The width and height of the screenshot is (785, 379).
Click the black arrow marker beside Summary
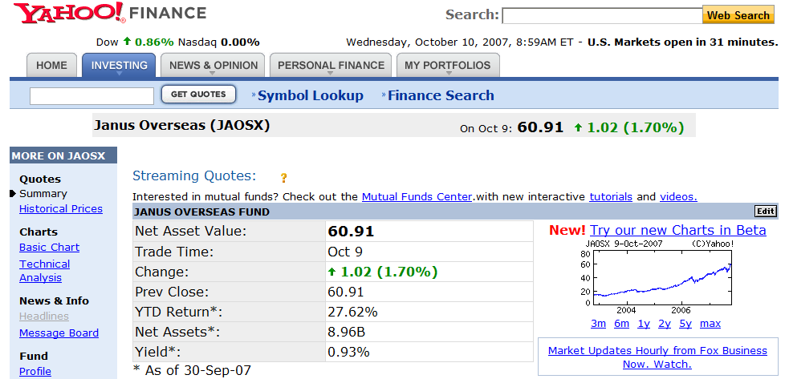click(x=13, y=194)
